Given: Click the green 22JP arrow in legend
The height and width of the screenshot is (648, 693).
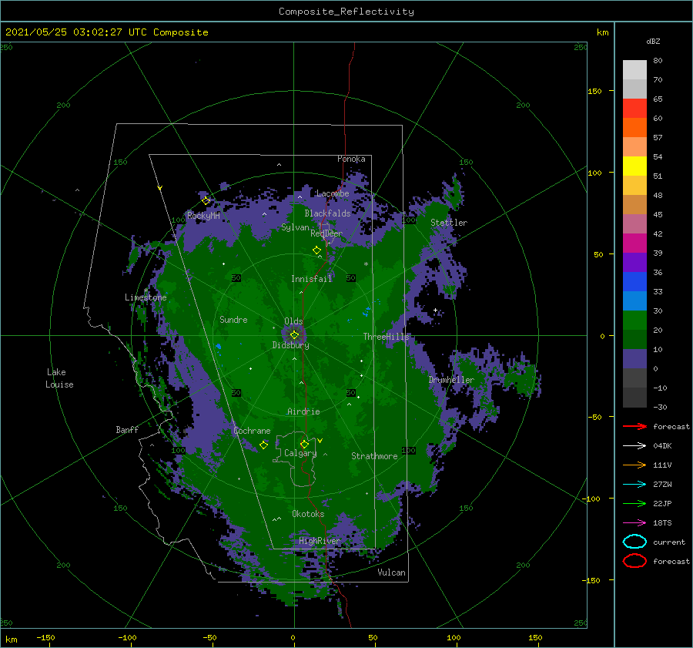Looking at the screenshot, I should 634,503.
